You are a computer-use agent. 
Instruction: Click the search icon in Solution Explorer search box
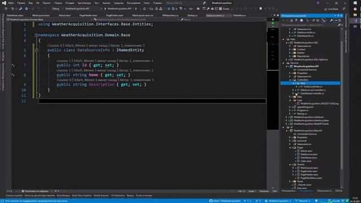pyautogui.click(x=339, y=25)
